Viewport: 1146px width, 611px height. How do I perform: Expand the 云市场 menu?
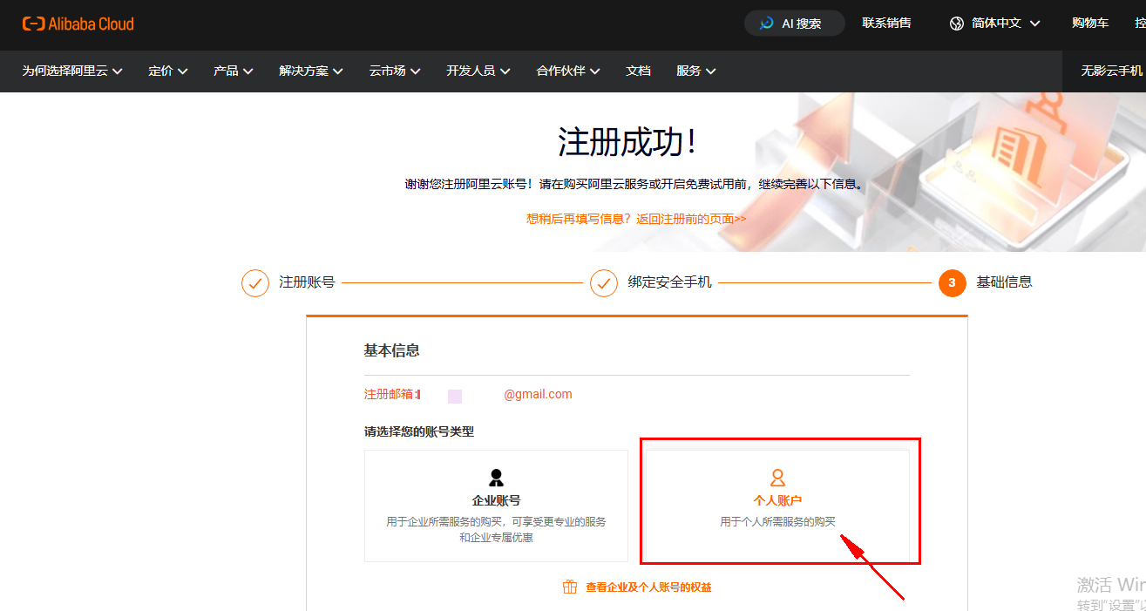[x=395, y=71]
